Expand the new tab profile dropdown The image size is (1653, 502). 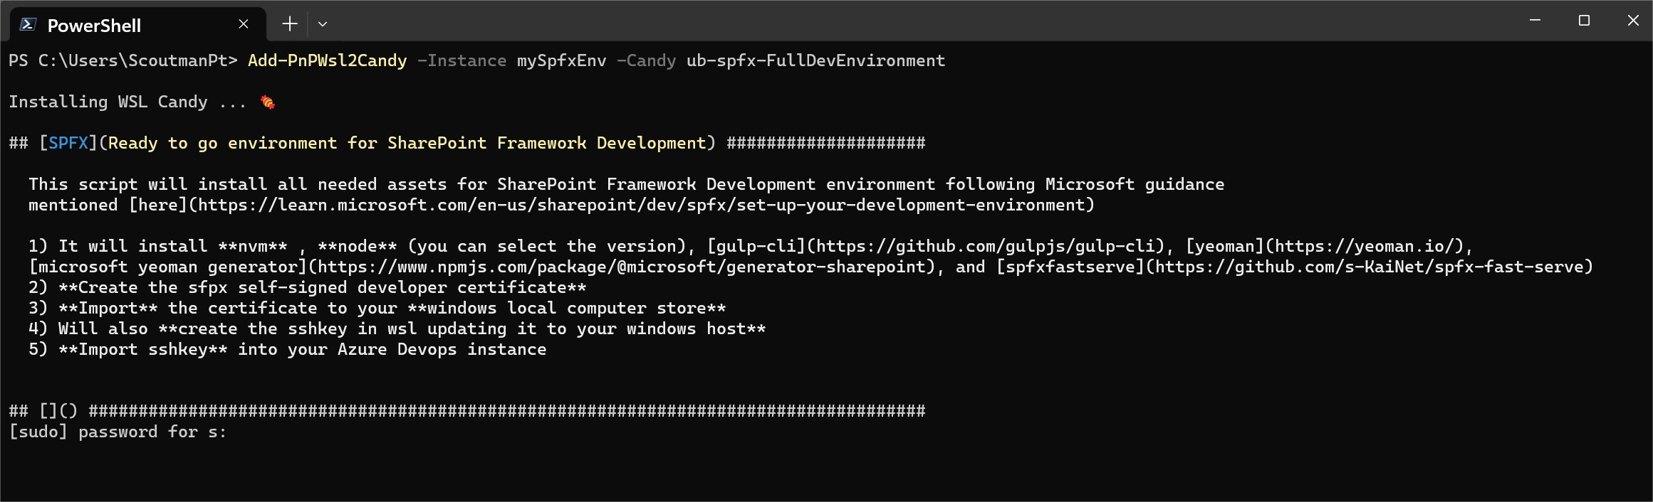coord(323,24)
